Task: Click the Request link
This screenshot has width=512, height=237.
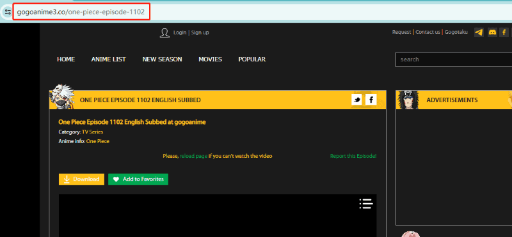Action: (401, 32)
